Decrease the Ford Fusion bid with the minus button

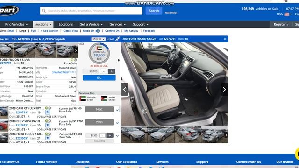point(104,71)
